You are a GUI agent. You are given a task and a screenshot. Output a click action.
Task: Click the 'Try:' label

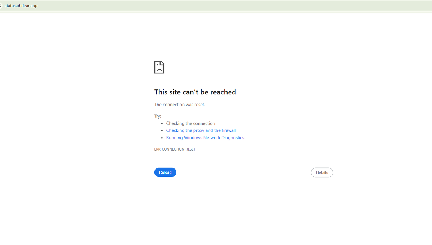[158, 116]
